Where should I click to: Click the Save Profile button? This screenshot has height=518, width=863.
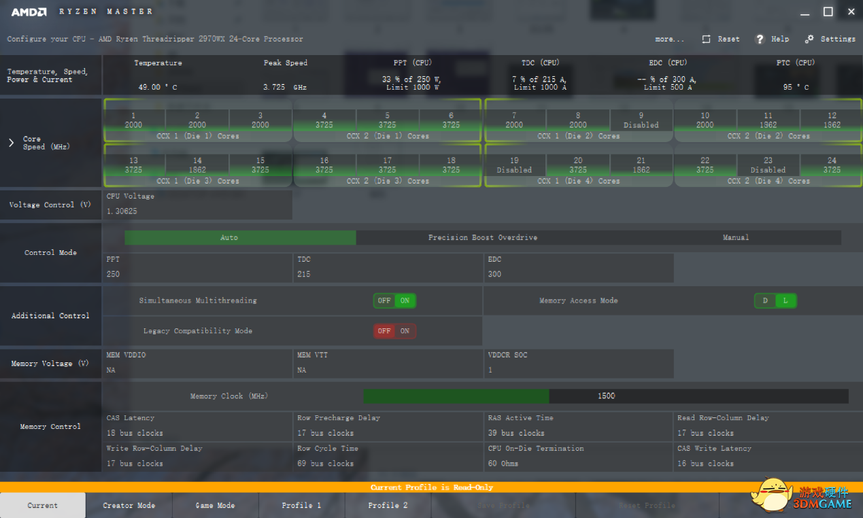click(x=505, y=505)
